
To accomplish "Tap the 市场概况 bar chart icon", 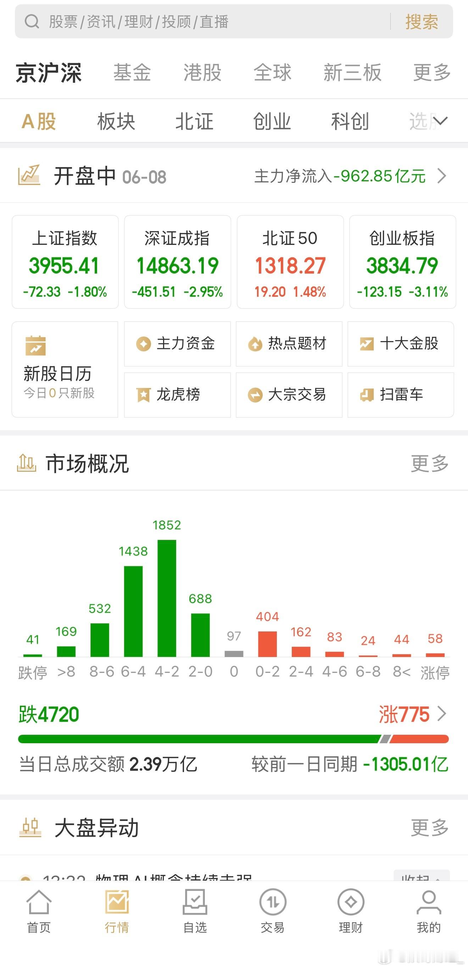I will (26, 463).
